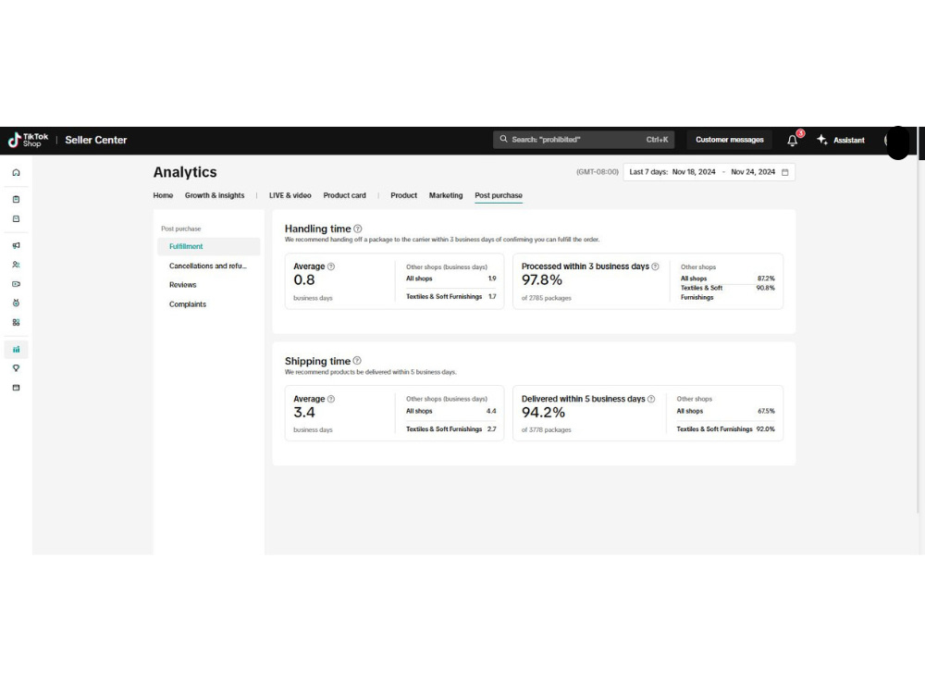Switch to the LIVE & video tab
Image resolution: width=925 pixels, height=694 pixels.
[290, 195]
